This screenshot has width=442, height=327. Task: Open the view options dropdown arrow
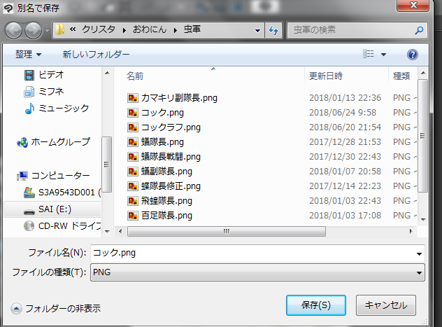pyautogui.click(x=384, y=54)
